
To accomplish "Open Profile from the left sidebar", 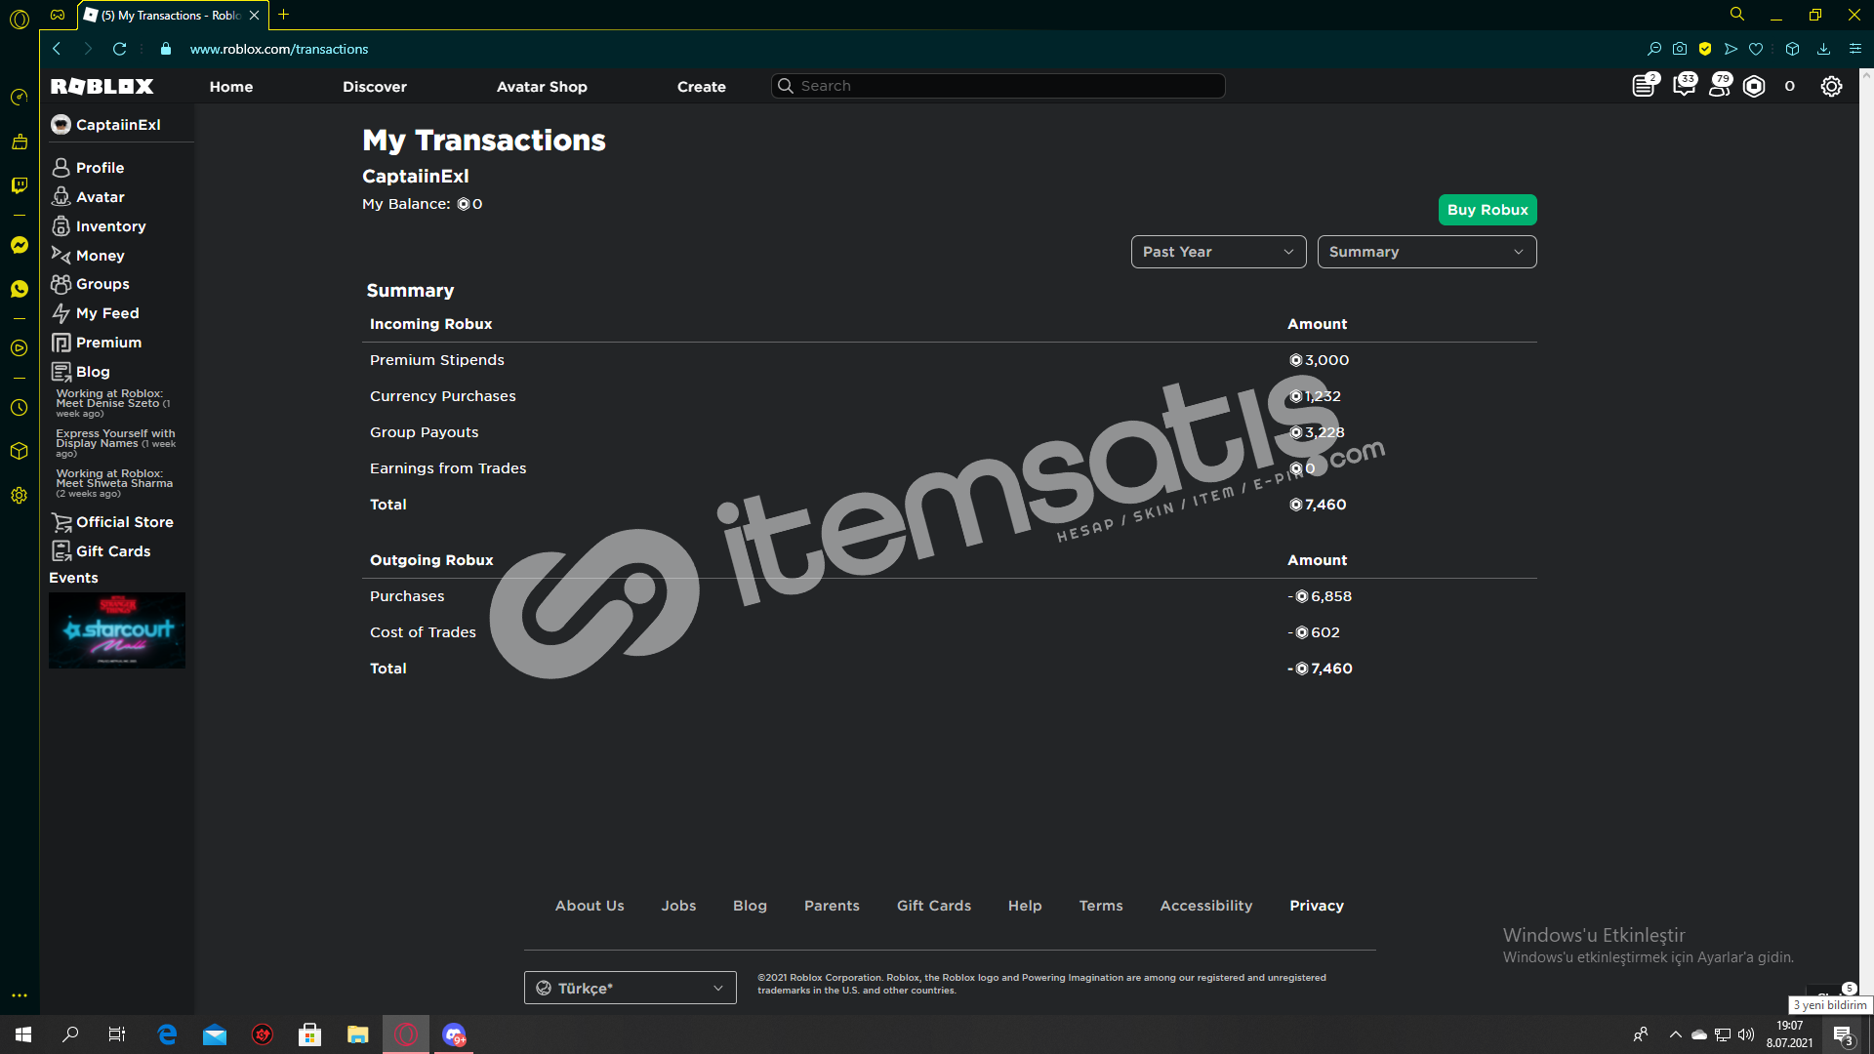I will [88, 168].
